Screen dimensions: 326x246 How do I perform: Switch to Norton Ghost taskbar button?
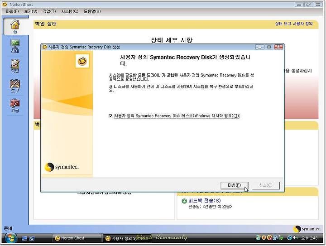pyautogui.click(x=77, y=238)
